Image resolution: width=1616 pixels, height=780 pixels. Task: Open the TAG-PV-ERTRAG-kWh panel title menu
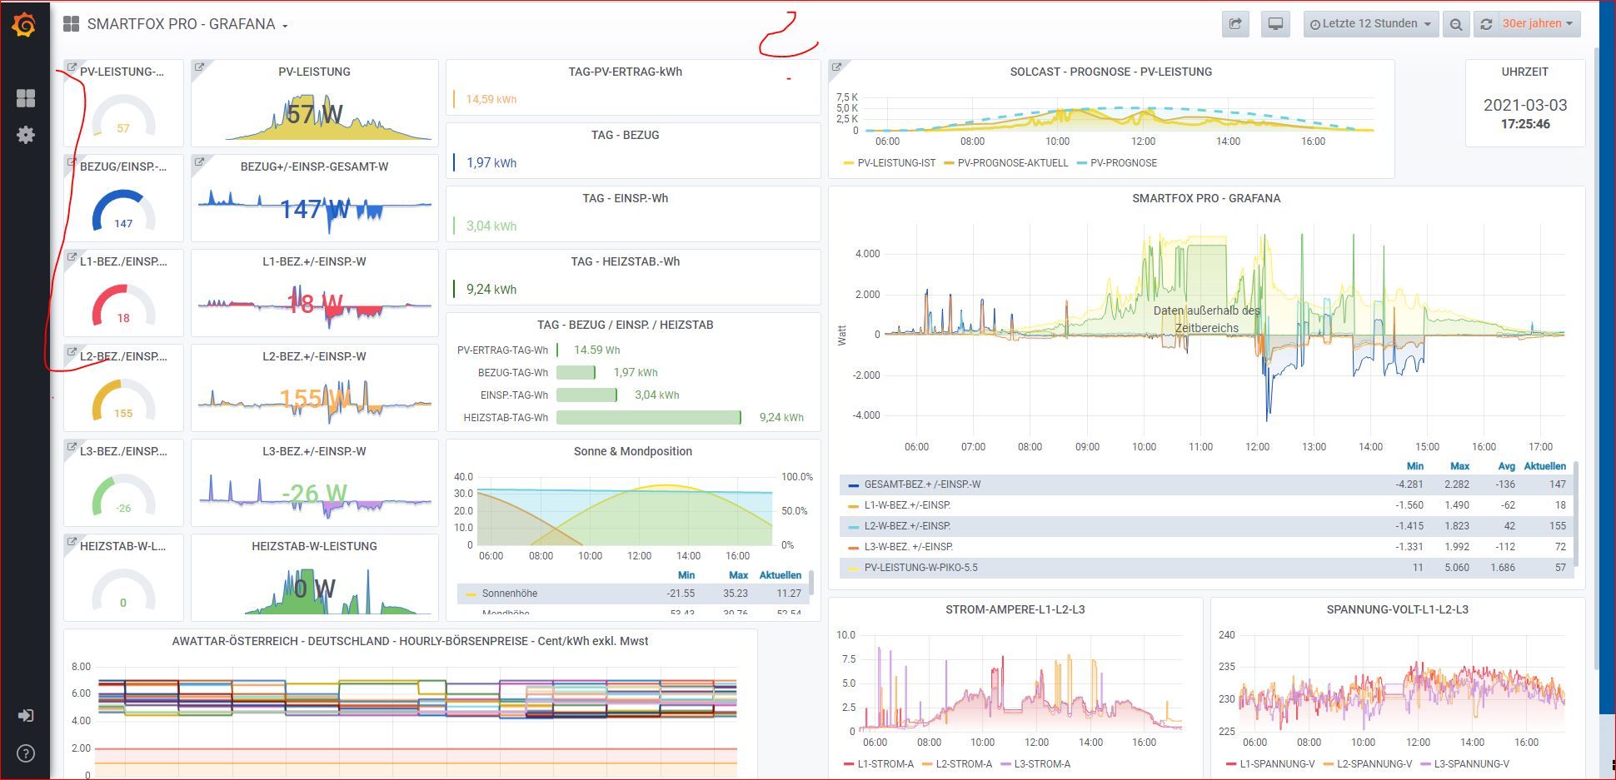(x=625, y=72)
